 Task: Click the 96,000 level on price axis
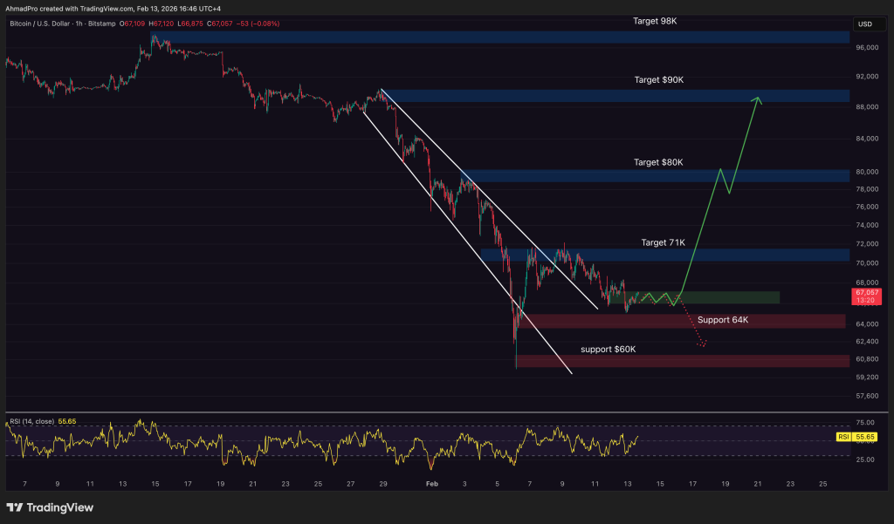click(866, 47)
